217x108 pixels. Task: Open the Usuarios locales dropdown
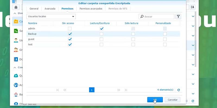coord(51,16)
